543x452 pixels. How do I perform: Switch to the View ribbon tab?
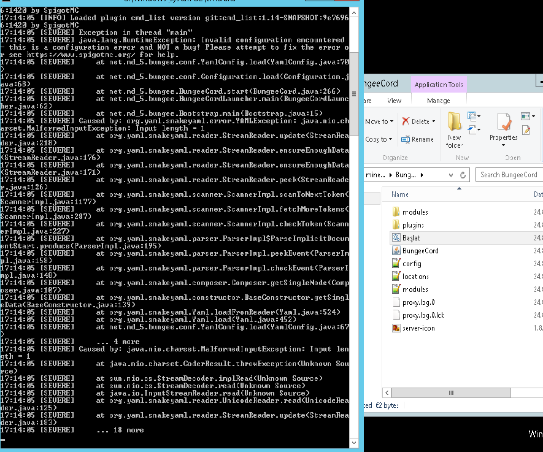(394, 101)
